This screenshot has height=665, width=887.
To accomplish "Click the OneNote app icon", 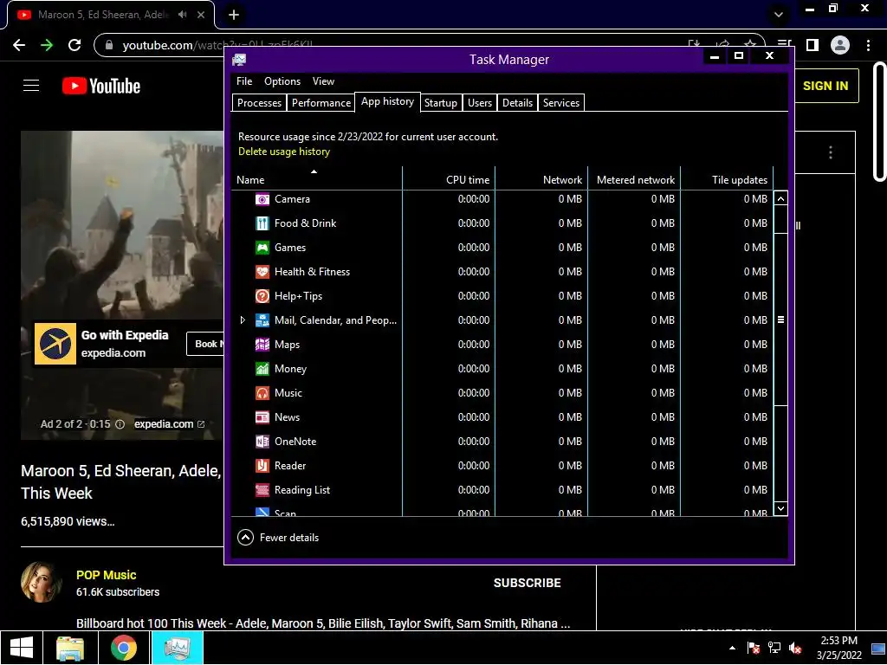I will click(x=262, y=442).
